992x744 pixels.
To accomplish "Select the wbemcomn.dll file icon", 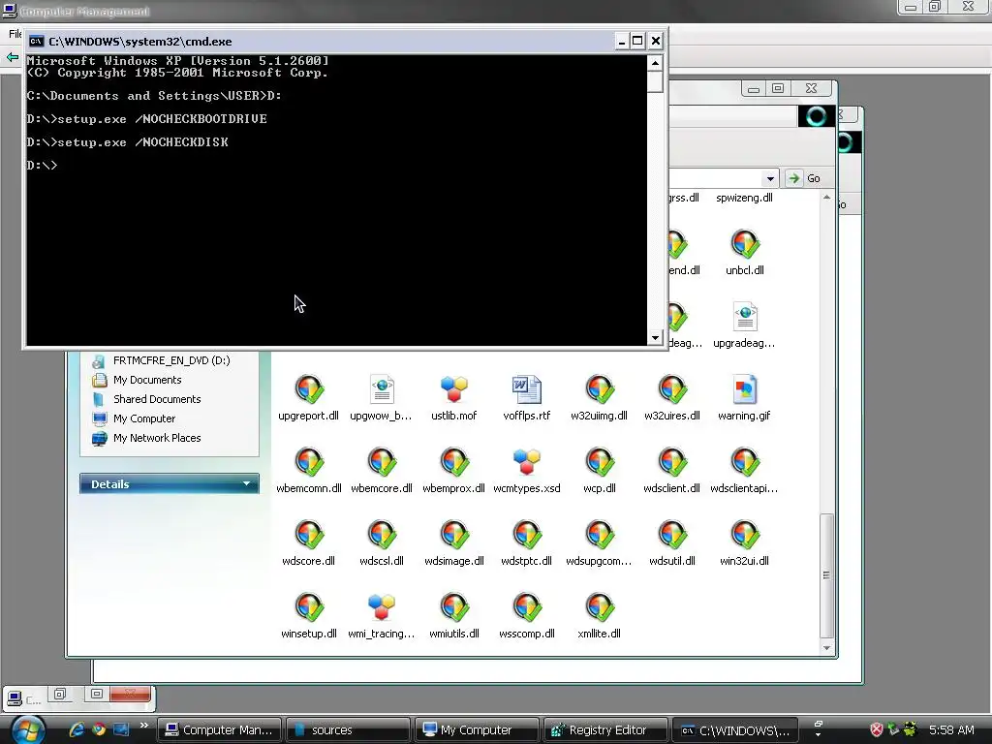I will click(309, 462).
